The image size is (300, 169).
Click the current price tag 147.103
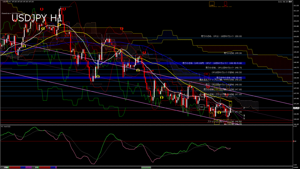pos(296,108)
